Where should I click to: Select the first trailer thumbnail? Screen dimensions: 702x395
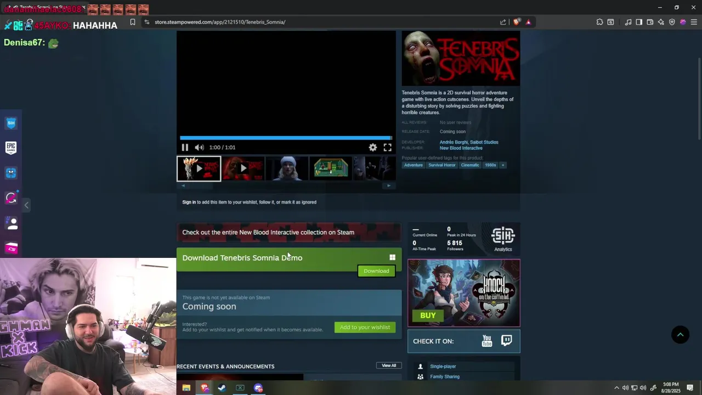[x=199, y=168]
